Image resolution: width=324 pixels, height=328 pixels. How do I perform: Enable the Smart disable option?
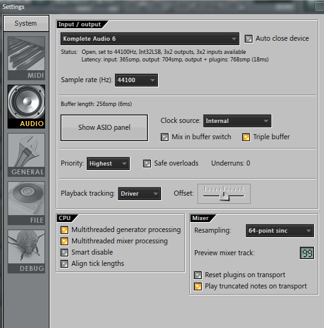[64, 253]
